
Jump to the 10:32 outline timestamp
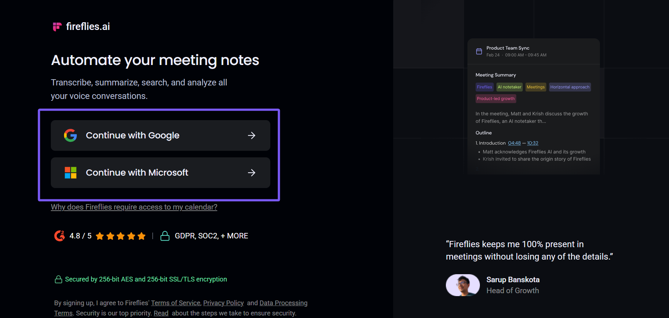pos(533,143)
